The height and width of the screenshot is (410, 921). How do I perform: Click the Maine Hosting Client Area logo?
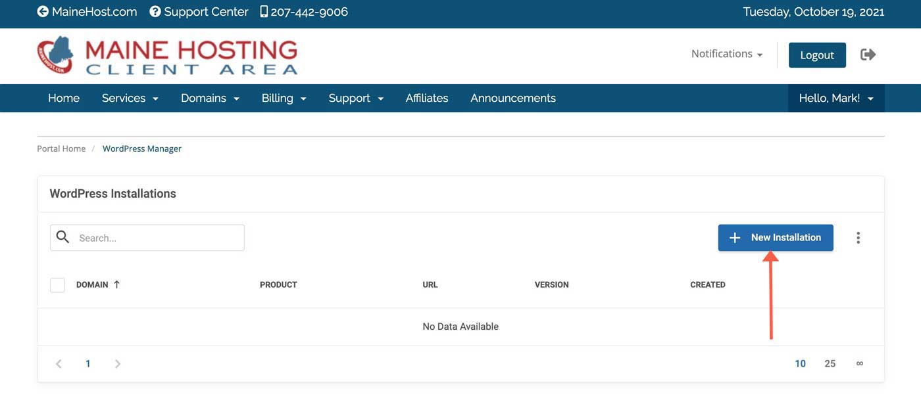[x=166, y=55]
